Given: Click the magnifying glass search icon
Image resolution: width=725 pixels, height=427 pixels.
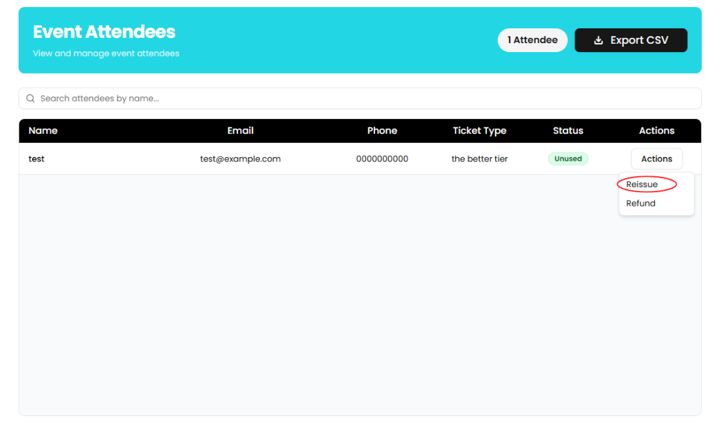Looking at the screenshot, I should tap(30, 98).
